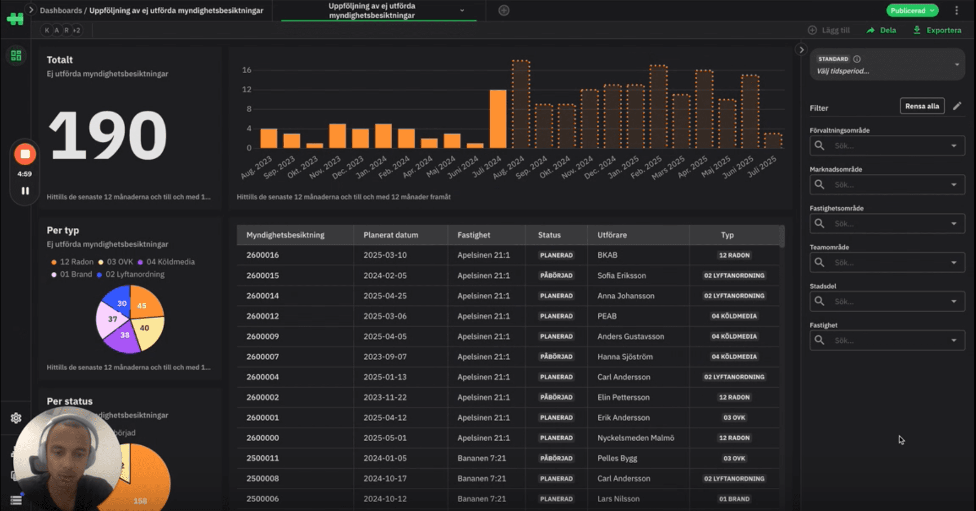
Task: Click the Förvaltningsområde search field
Action: click(x=888, y=146)
